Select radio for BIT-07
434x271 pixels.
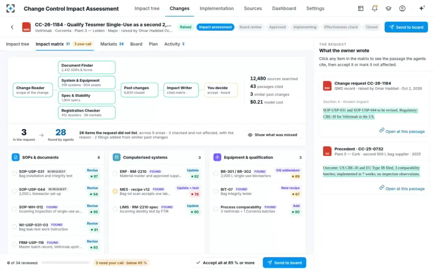(x=216, y=191)
